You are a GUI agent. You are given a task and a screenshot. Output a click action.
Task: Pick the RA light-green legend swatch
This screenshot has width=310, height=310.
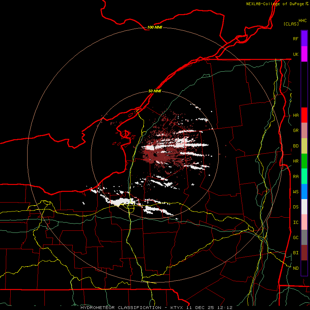pyautogui.click(x=304, y=176)
